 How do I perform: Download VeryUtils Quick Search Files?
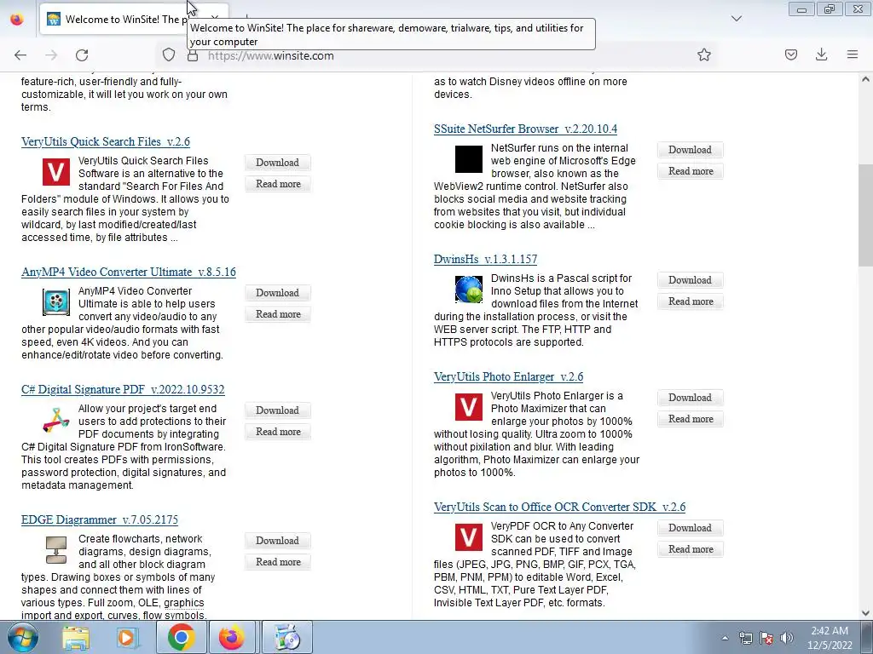(x=277, y=163)
